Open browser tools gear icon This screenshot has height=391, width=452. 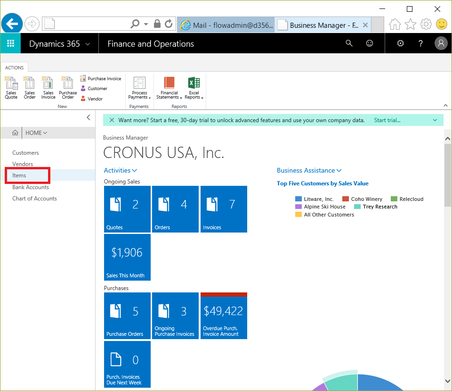click(x=426, y=24)
